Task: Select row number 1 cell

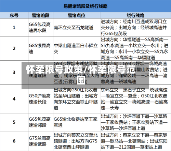Action: click(14, 27)
